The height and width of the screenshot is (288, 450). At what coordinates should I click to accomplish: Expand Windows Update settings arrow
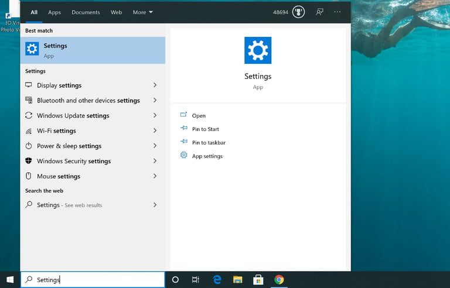[x=155, y=115]
